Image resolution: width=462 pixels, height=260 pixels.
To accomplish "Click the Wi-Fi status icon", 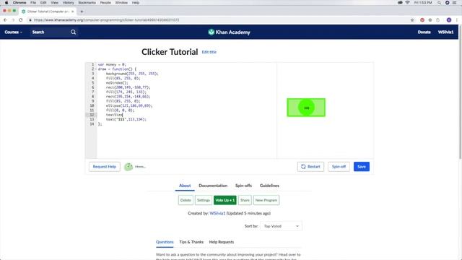I will 407,3.
